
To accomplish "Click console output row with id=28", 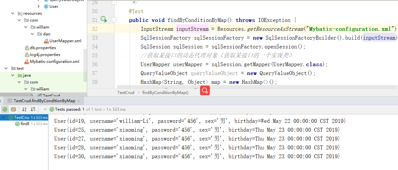I will tap(197, 147).
